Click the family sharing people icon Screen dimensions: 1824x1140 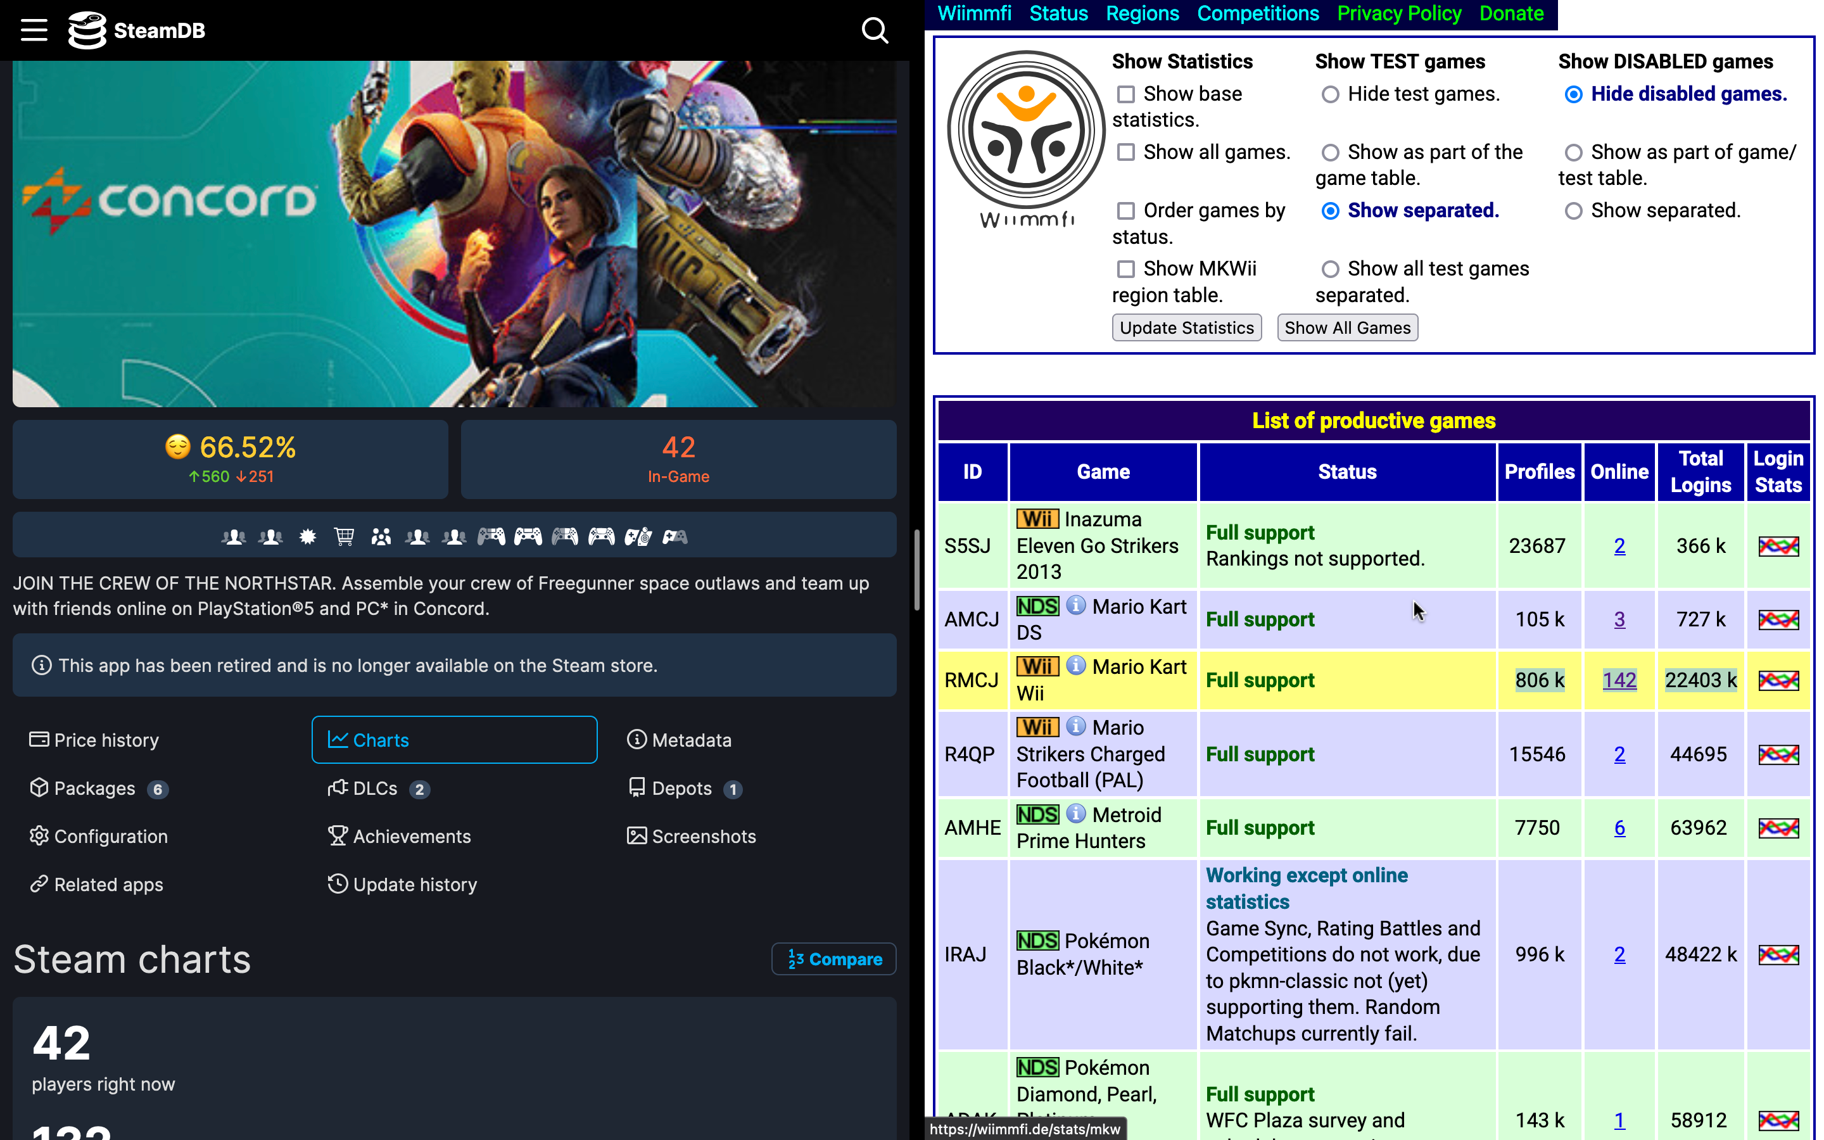381,537
